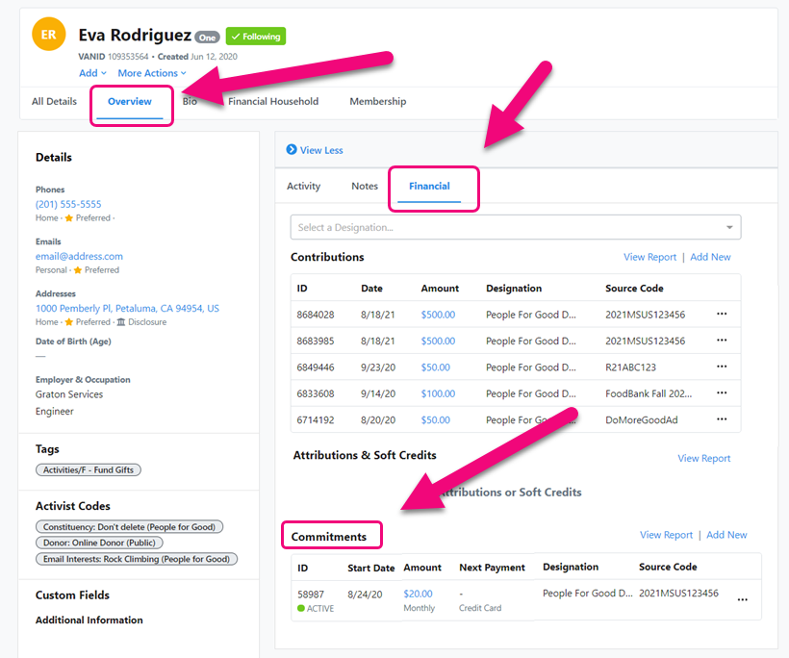Screen dimensions: 789x658
Task: View Report for Contributions
Action: [650, 257]
